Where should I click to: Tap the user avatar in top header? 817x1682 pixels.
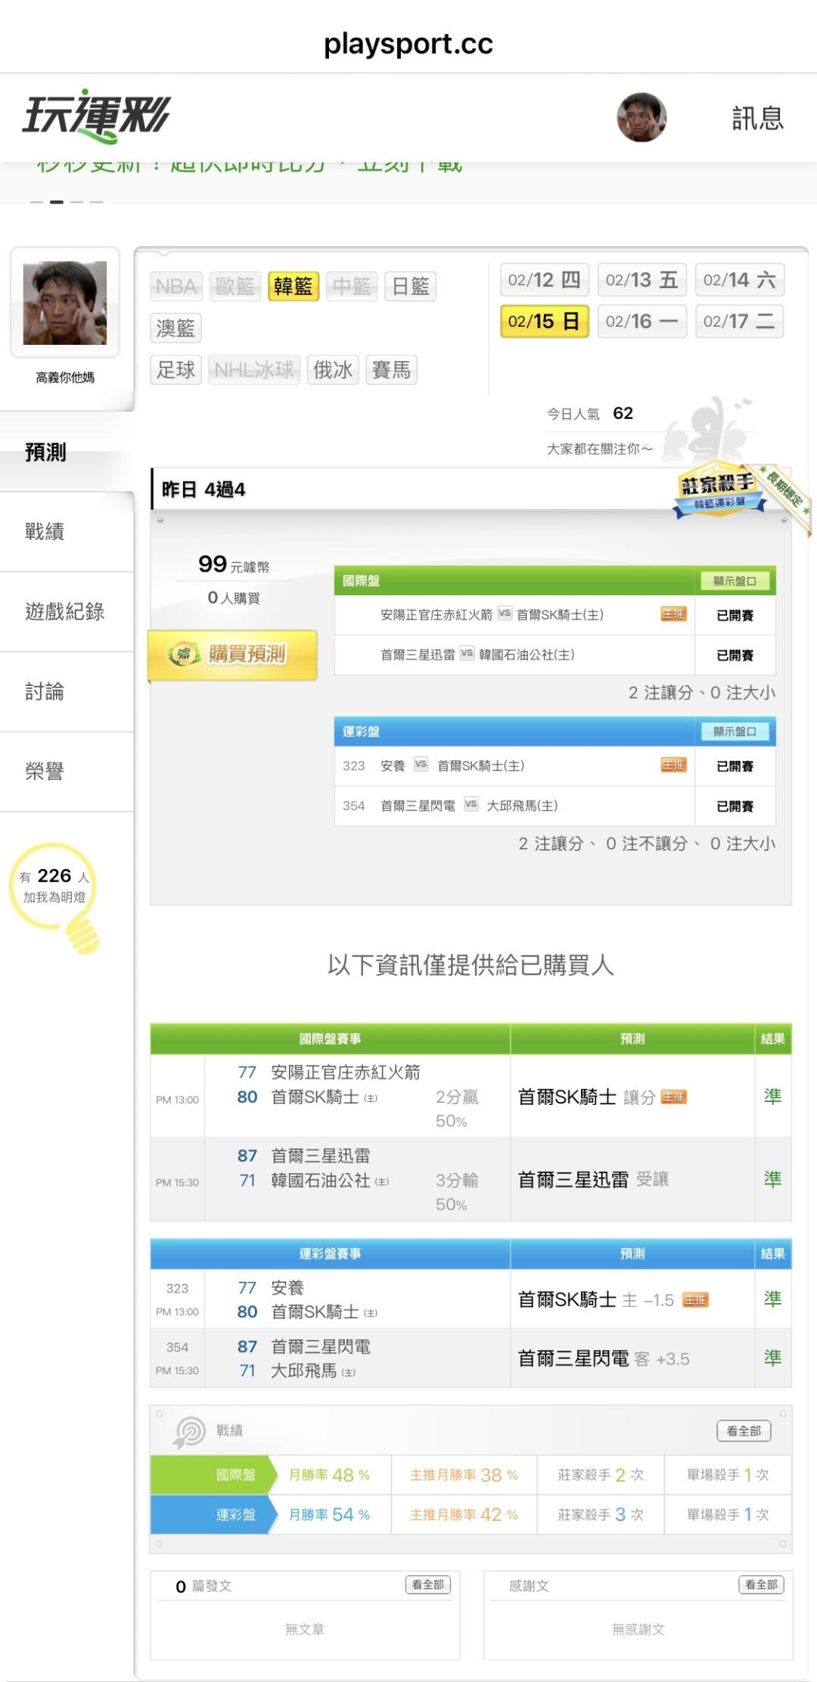[x=641, y=117]
